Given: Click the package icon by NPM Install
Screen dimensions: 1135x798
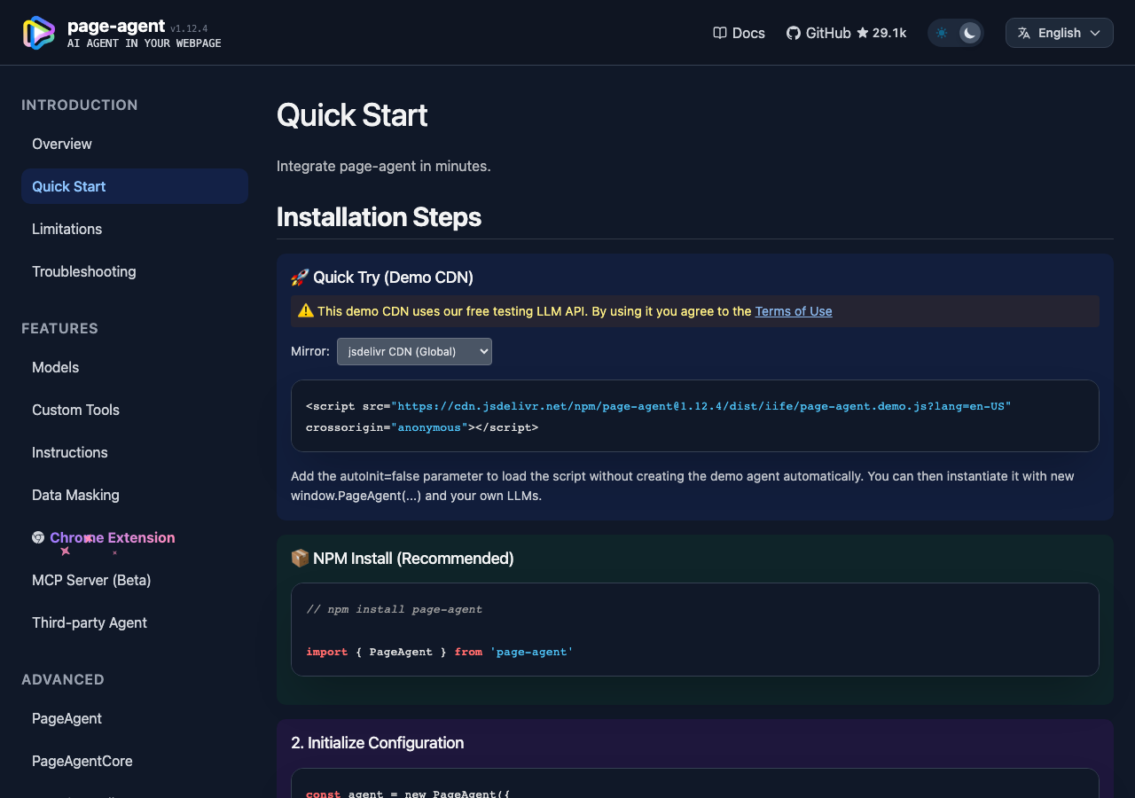Looking at the screenshot, I should tap(300, 559).
